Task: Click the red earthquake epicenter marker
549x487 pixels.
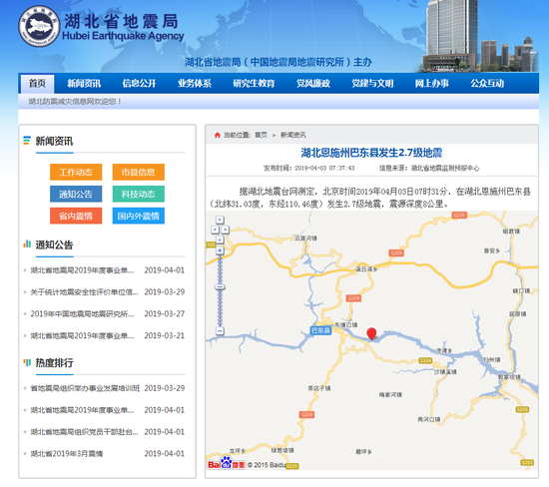Action: 371,333
